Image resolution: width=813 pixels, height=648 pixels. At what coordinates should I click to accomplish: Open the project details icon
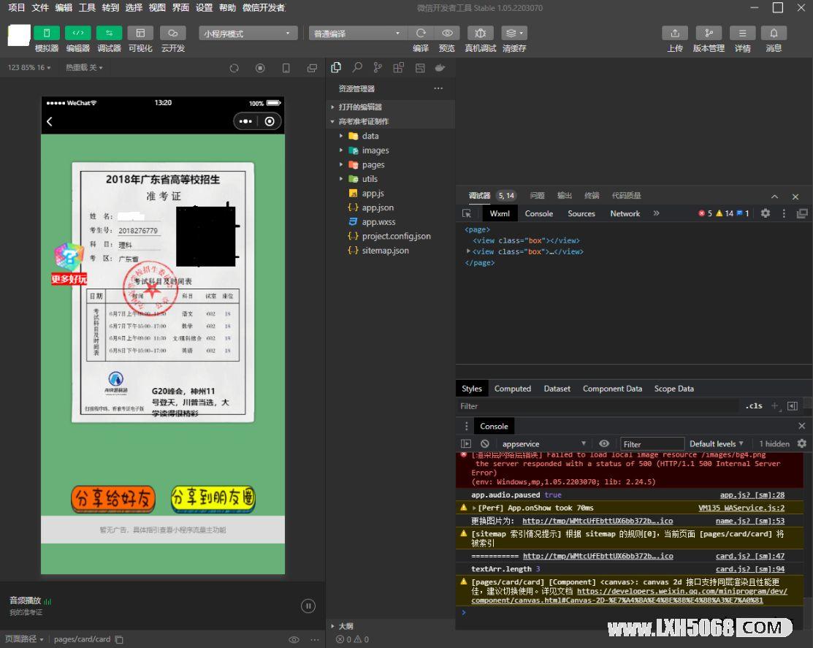[x=742, y=33]
